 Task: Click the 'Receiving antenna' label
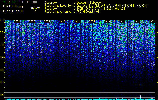(x=58, y=12)
